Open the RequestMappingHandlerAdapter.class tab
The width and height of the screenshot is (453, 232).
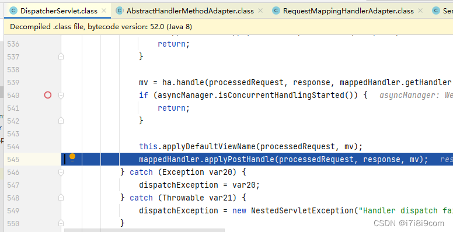pos(348,11)
